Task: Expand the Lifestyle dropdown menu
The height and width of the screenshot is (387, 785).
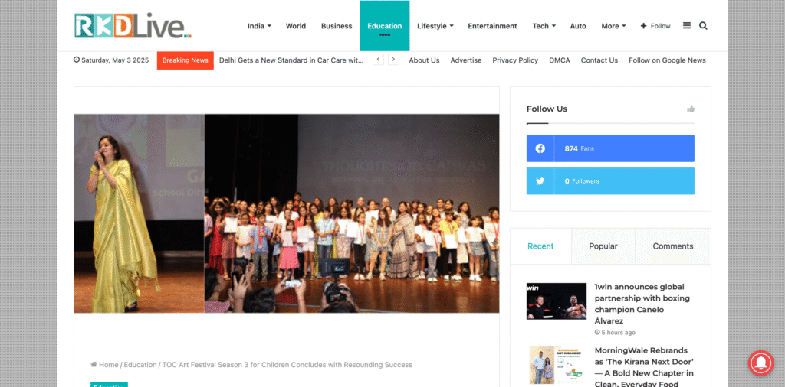Action: pos(435,26)
